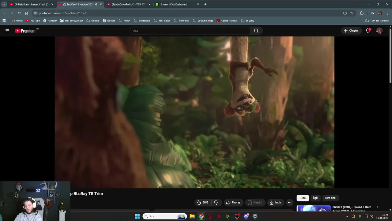The height and width of the screenshot is (221, 392).
Task: Open the Yeni klasör bookmark folder
Action: (162, 21)
